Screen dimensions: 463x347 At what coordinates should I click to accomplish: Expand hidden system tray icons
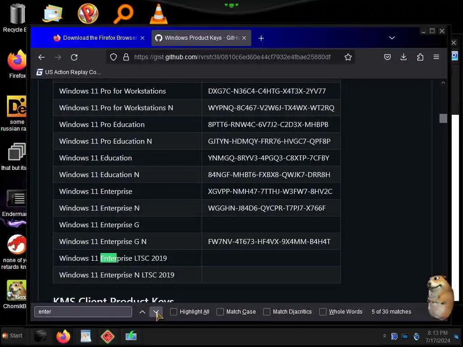(384, 336)
